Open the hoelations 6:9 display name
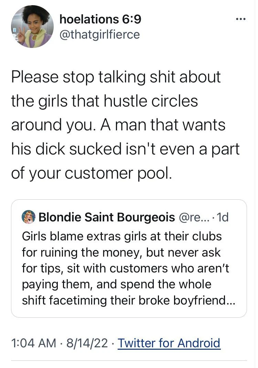The width and height of the screenshot is (258, 368). (x=100, y=19)
